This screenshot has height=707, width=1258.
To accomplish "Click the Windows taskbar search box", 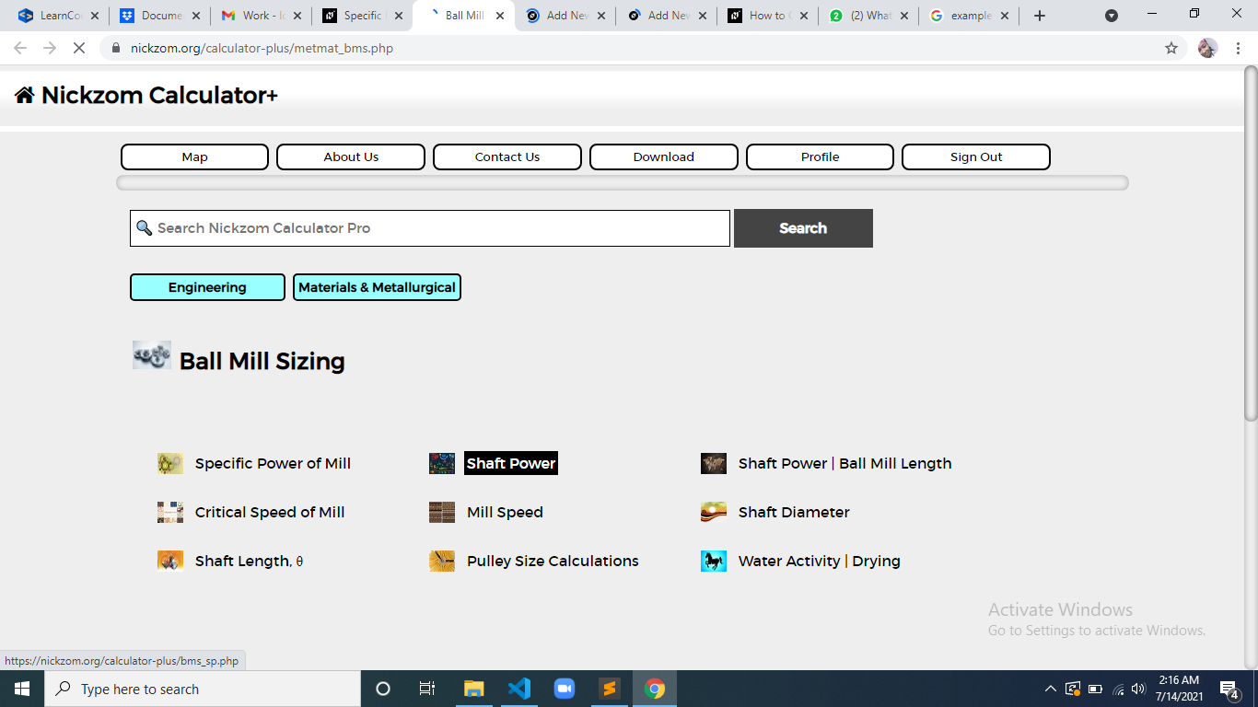I will pyautogui.click(x=202, y=689).
